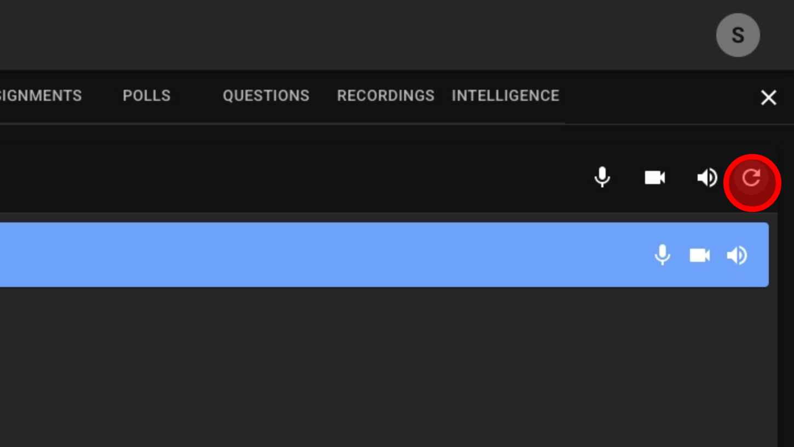The image size is (794, 447).
Task: Click the vertical scrollbar track on right edge
Action: [785, 329]
